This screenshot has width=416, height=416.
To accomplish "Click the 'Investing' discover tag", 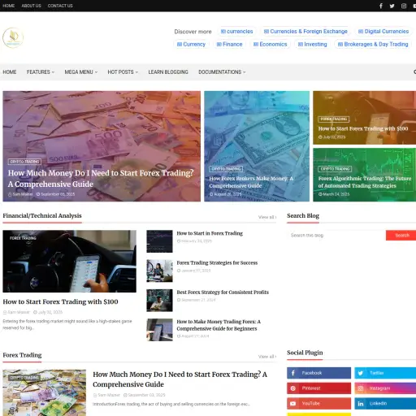I will (x=312, y=44).
